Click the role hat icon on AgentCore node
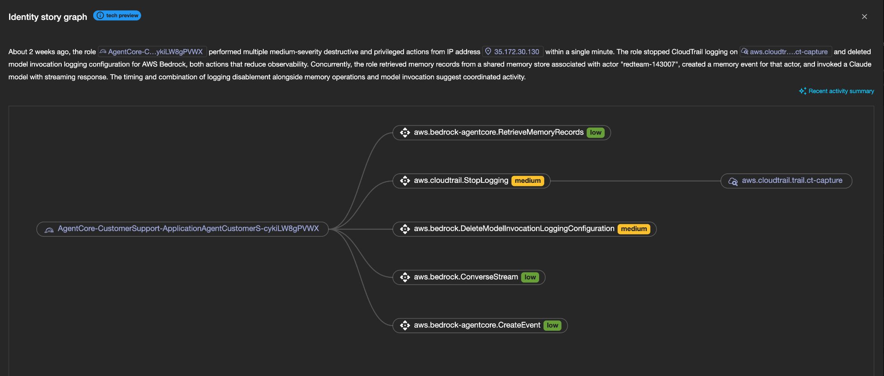884x376 pixels. pyautogui.click(x=49, y=229)
